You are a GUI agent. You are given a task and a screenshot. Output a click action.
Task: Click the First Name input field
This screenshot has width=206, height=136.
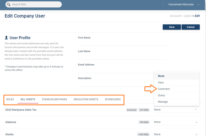pyautogui.click(x=122, y=43)
